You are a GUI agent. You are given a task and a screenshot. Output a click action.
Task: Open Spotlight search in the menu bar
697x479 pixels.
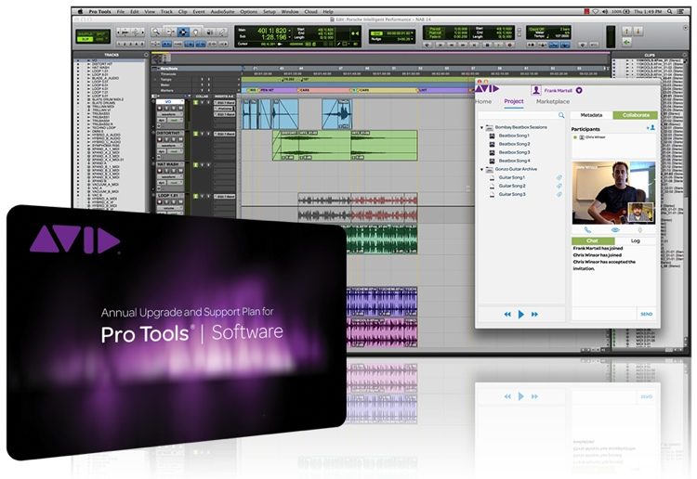pyautogui.click(x=669, y=11)
